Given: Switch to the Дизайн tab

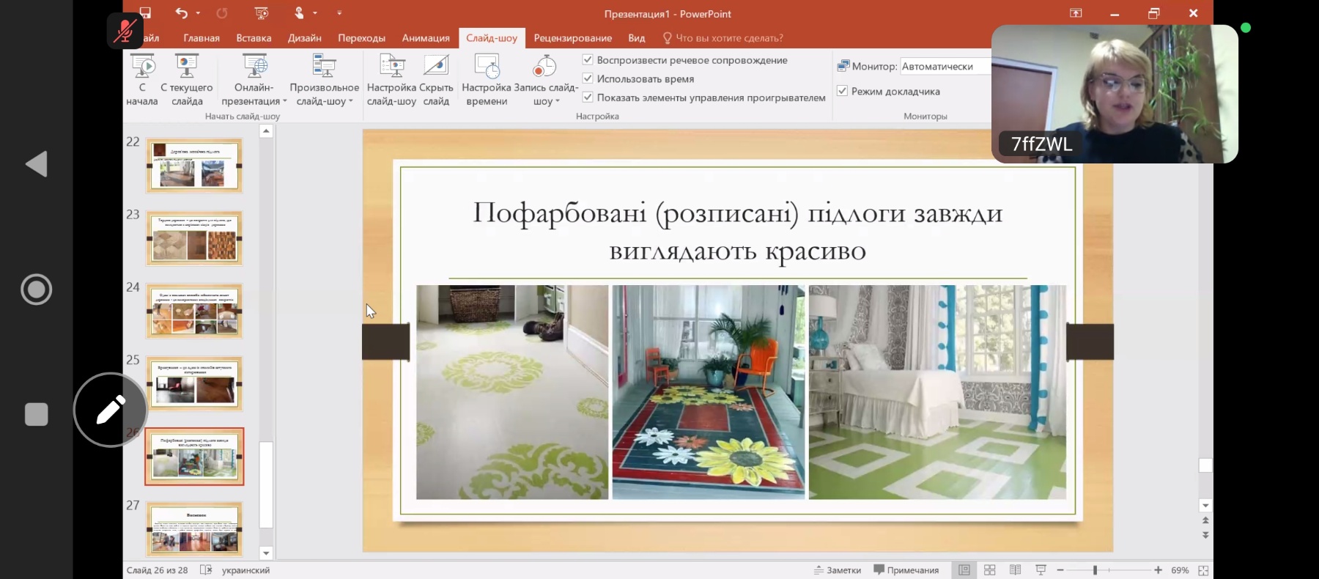Looking at the screenshot, I should click(x=305, y=38).
